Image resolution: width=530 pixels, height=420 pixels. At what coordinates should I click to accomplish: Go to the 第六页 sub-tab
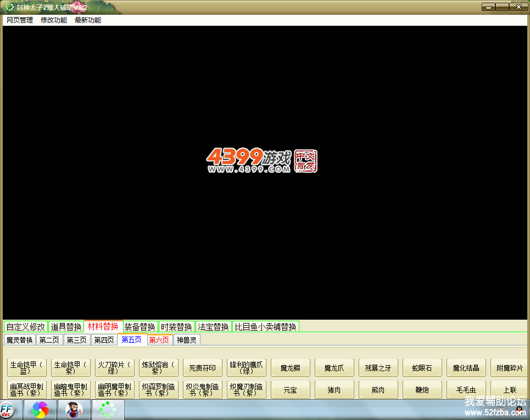pos(159,340)
